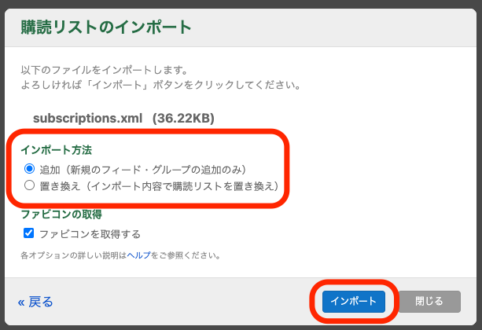This screenshot has width=482, height=330.
Task: Click the subscriptions.xml file name
Action: (x=88, y=119)
